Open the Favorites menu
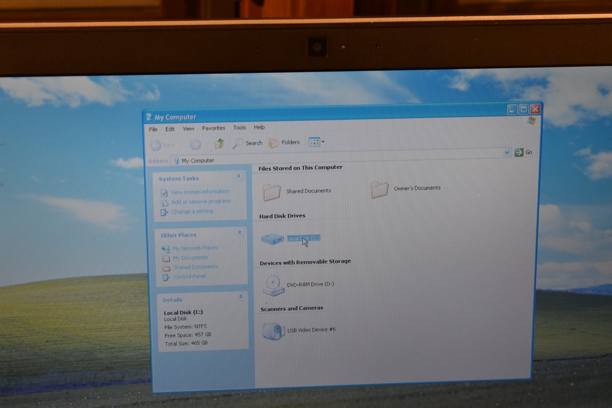 click(213, 128)
